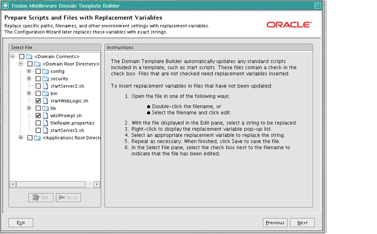377x234 pixels.
Task: Check the security folder checkbox
Action: 38,78
